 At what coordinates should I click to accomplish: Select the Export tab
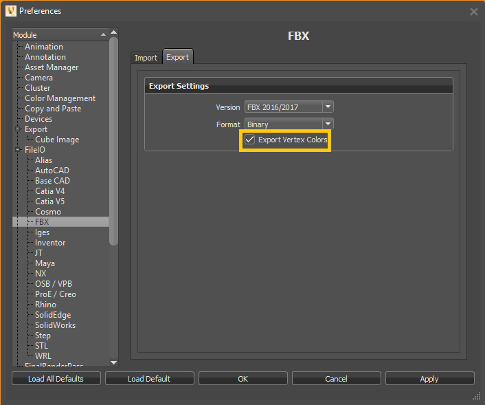[177, 57]
